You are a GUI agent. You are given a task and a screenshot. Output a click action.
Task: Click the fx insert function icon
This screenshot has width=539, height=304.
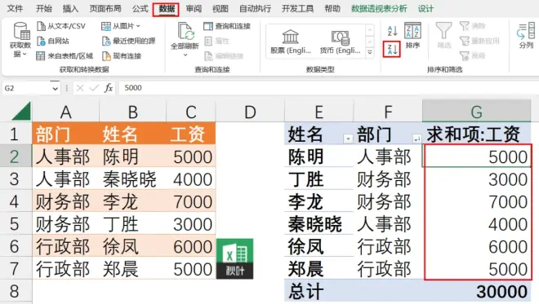click(x=109, y=88)
